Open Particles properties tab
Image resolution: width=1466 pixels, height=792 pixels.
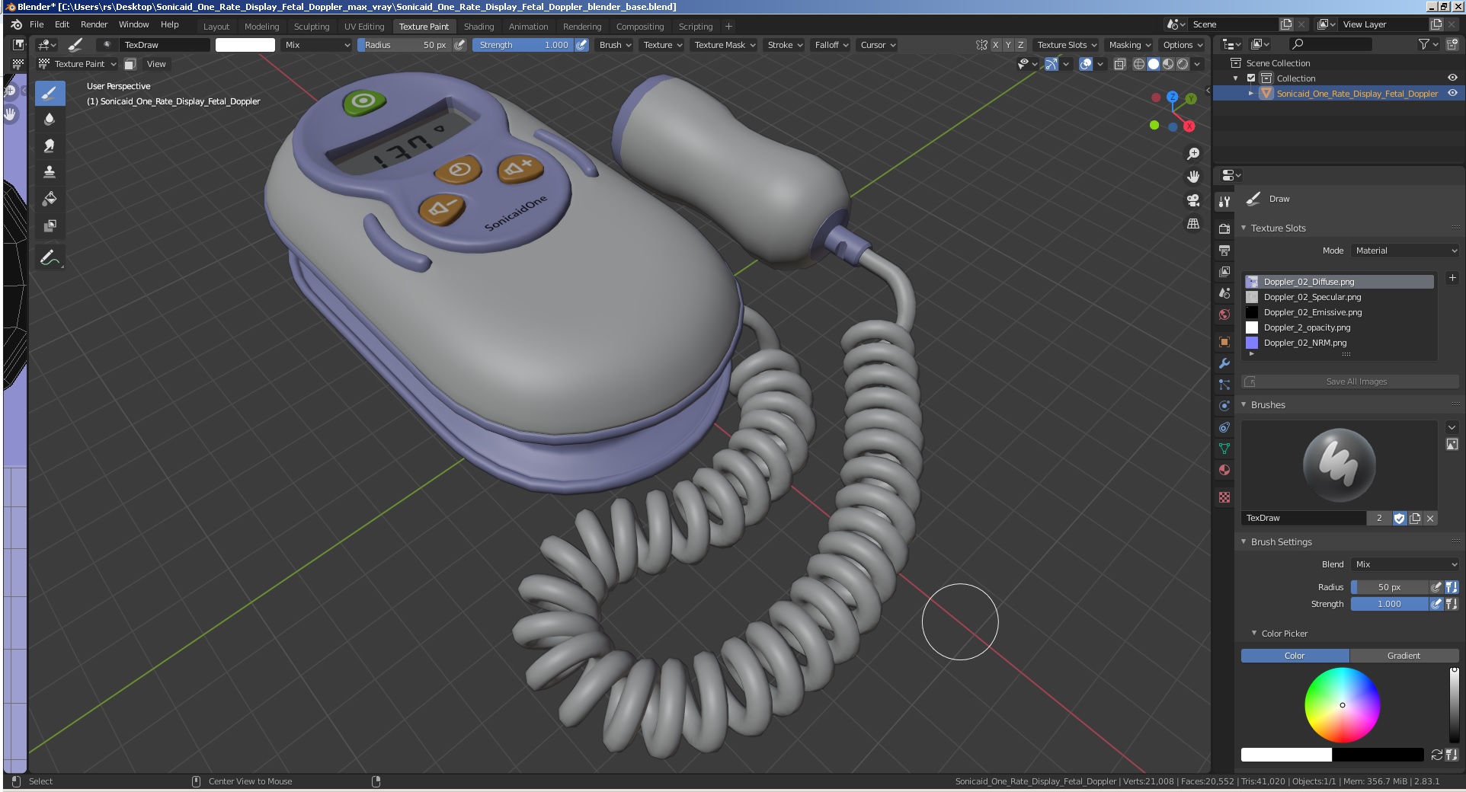[x=1224, y=385]
